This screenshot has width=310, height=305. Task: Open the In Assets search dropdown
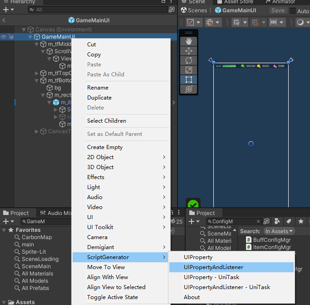(279, 231)
